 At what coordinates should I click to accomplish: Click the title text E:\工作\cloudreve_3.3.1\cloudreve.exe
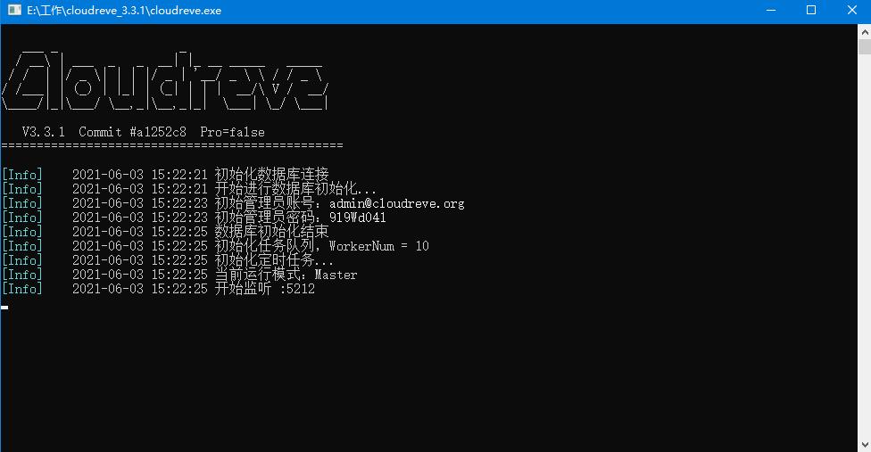[x=124, y=11]
